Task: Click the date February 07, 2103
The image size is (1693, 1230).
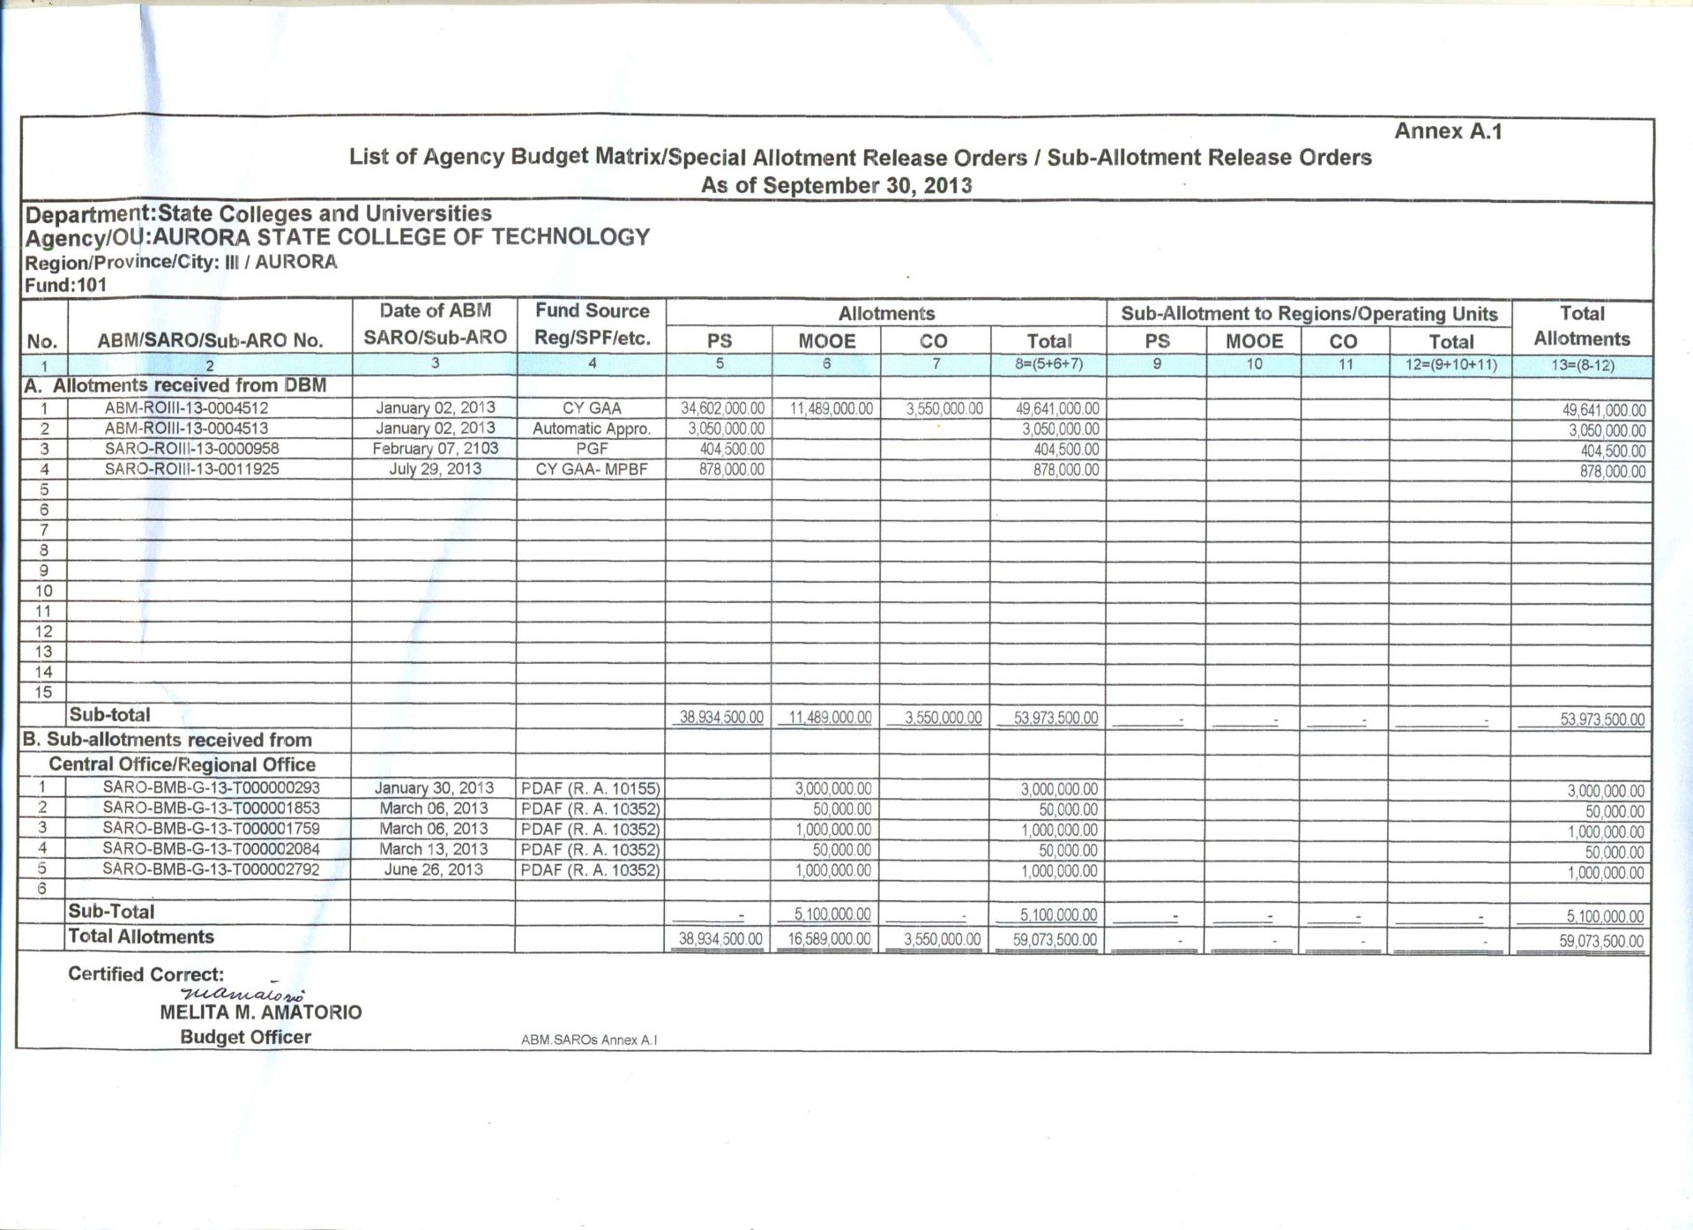Action: coord(435,449)
